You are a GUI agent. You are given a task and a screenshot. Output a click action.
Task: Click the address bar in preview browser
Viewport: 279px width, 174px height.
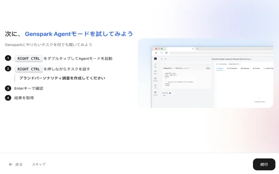[x=221, y=53]
